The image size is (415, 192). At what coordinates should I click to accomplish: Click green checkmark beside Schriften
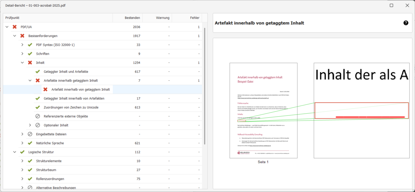(x=30, y=54)
